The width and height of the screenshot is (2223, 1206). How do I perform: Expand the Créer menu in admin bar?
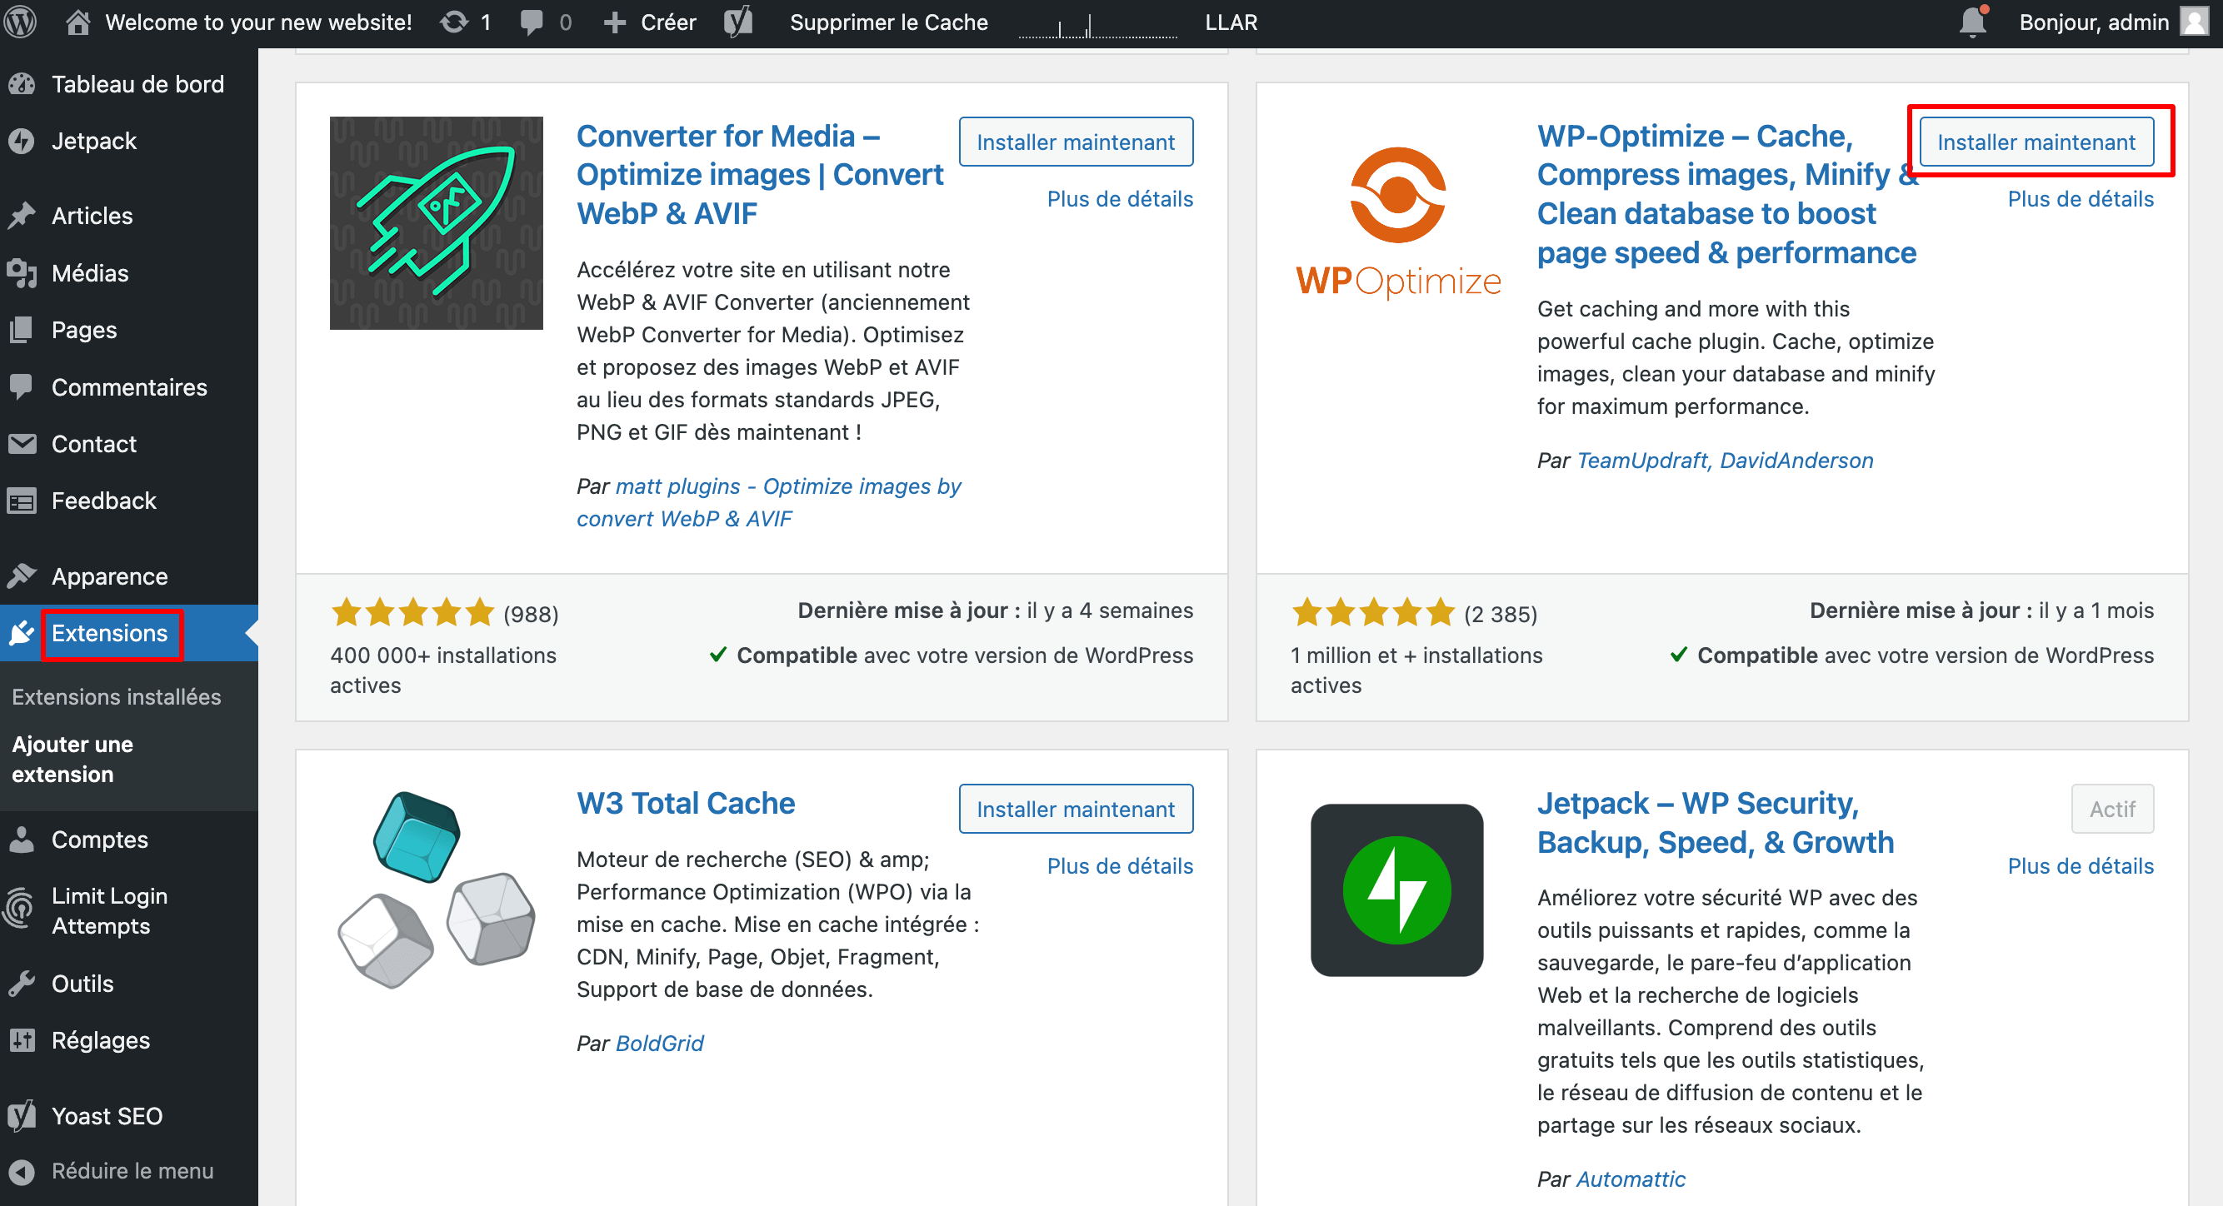tap(650, 22)
